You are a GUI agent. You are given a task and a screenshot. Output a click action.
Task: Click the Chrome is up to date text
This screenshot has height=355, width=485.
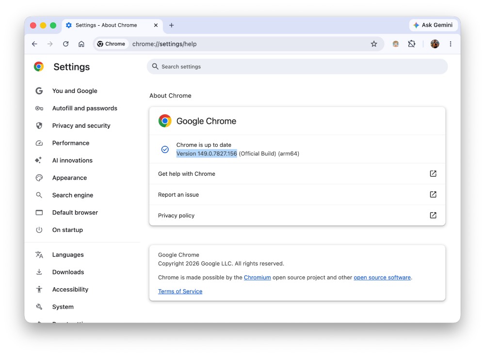204,145
